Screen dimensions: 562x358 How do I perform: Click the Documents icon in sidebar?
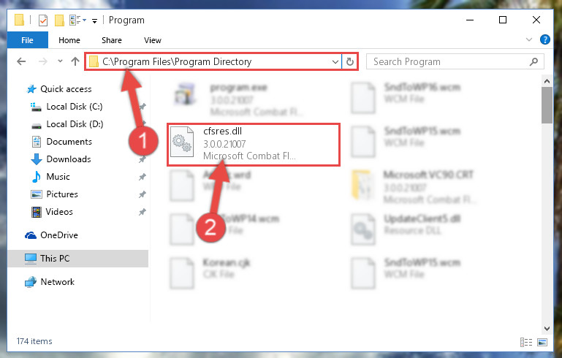(x=37, y=142)
